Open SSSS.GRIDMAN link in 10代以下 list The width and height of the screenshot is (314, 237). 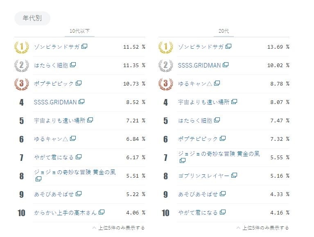coord(56,102)
